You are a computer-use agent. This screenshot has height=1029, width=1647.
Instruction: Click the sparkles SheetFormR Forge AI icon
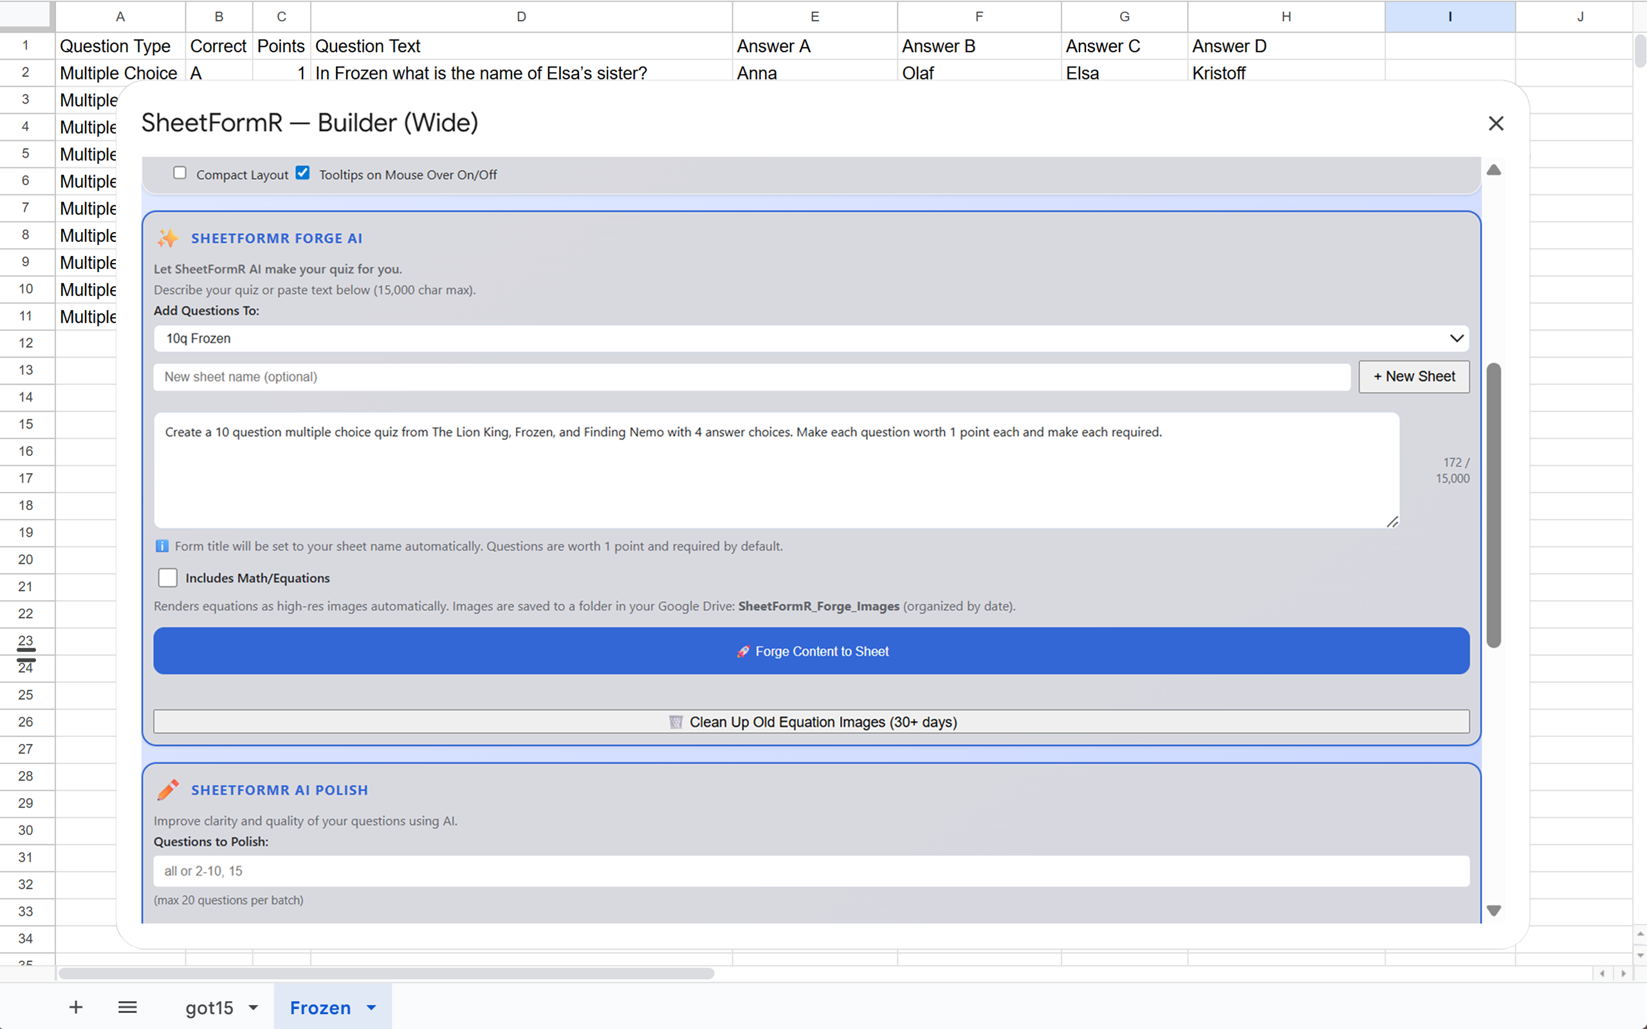pos(167,238)
